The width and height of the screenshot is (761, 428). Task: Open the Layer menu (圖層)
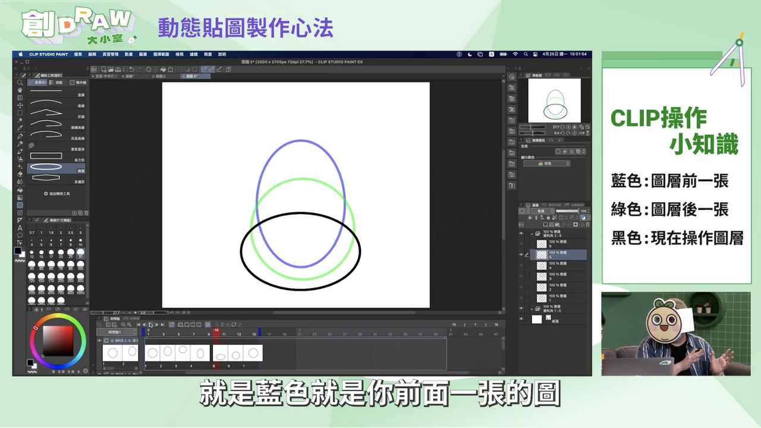point(144,54)
